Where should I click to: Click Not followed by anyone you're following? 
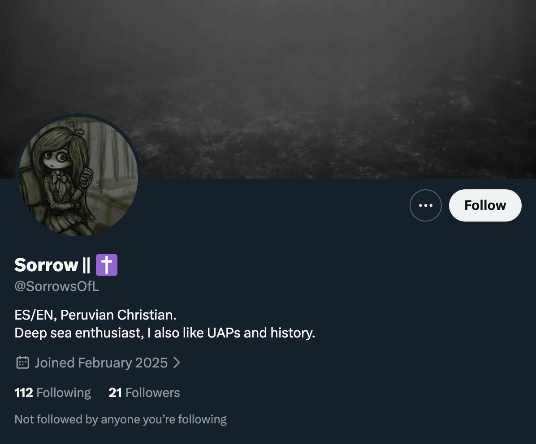[120, 419]
